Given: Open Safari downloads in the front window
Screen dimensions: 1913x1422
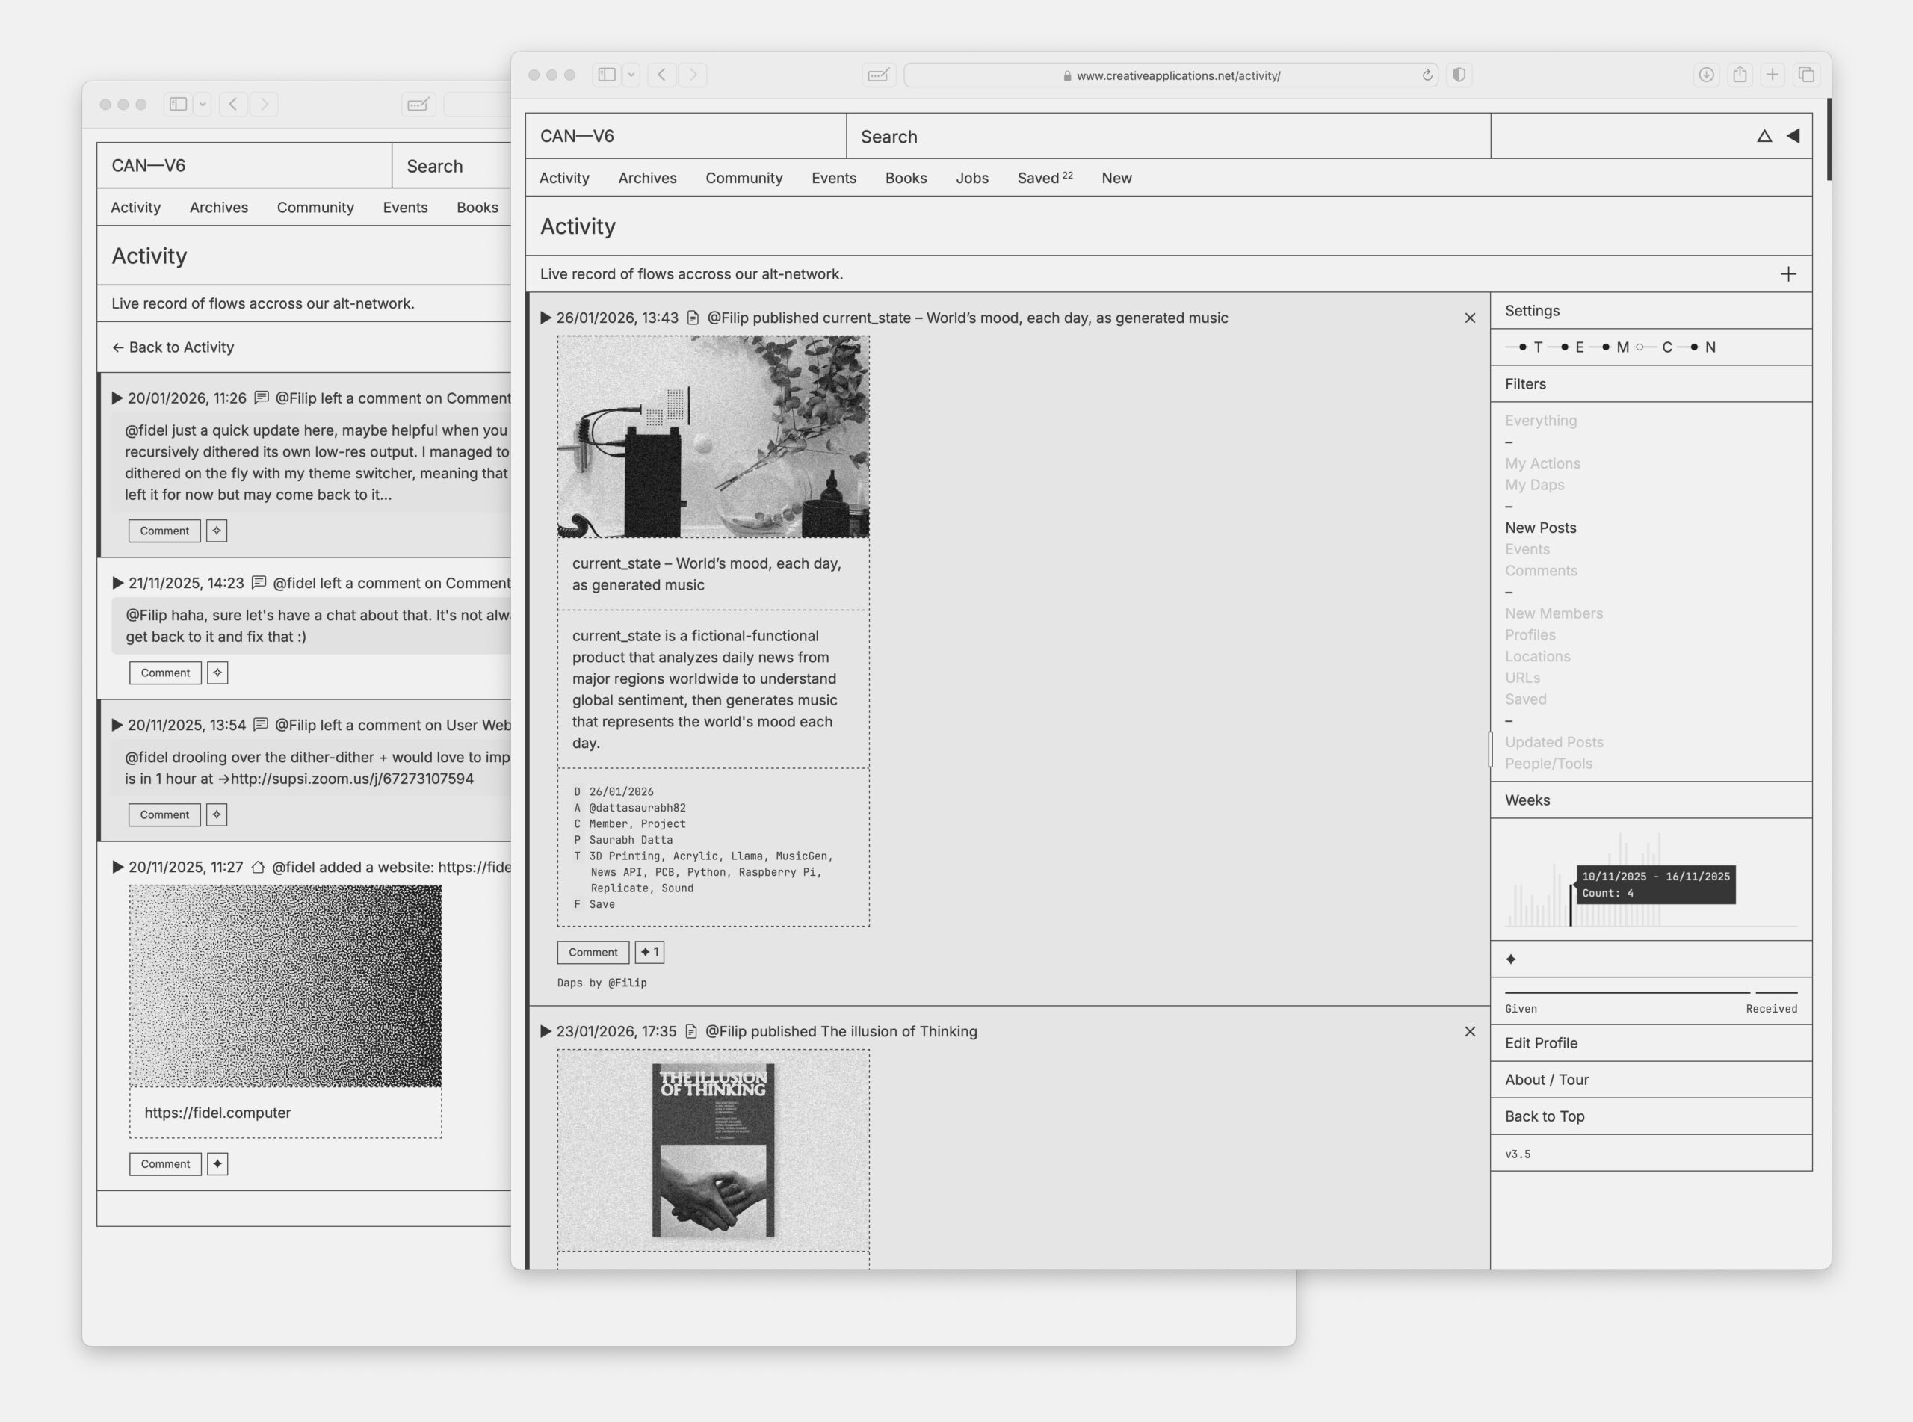Looking at the screenshot, I should click(1707, 75).
